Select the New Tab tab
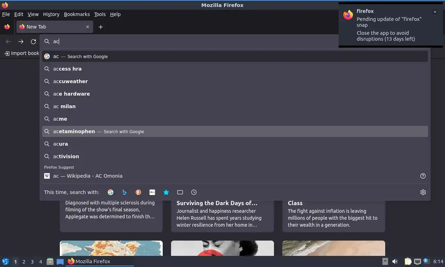445x267 pixels. click(55, 27)
